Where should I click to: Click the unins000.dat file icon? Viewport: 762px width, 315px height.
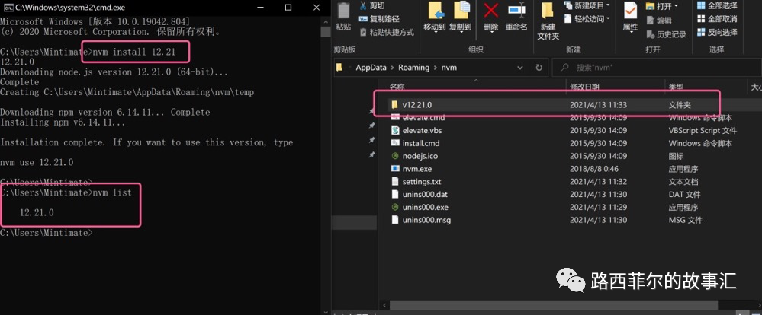394,194
